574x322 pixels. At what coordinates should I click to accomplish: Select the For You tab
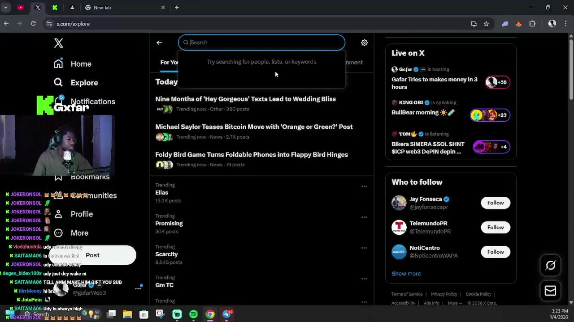click(169, 62)
